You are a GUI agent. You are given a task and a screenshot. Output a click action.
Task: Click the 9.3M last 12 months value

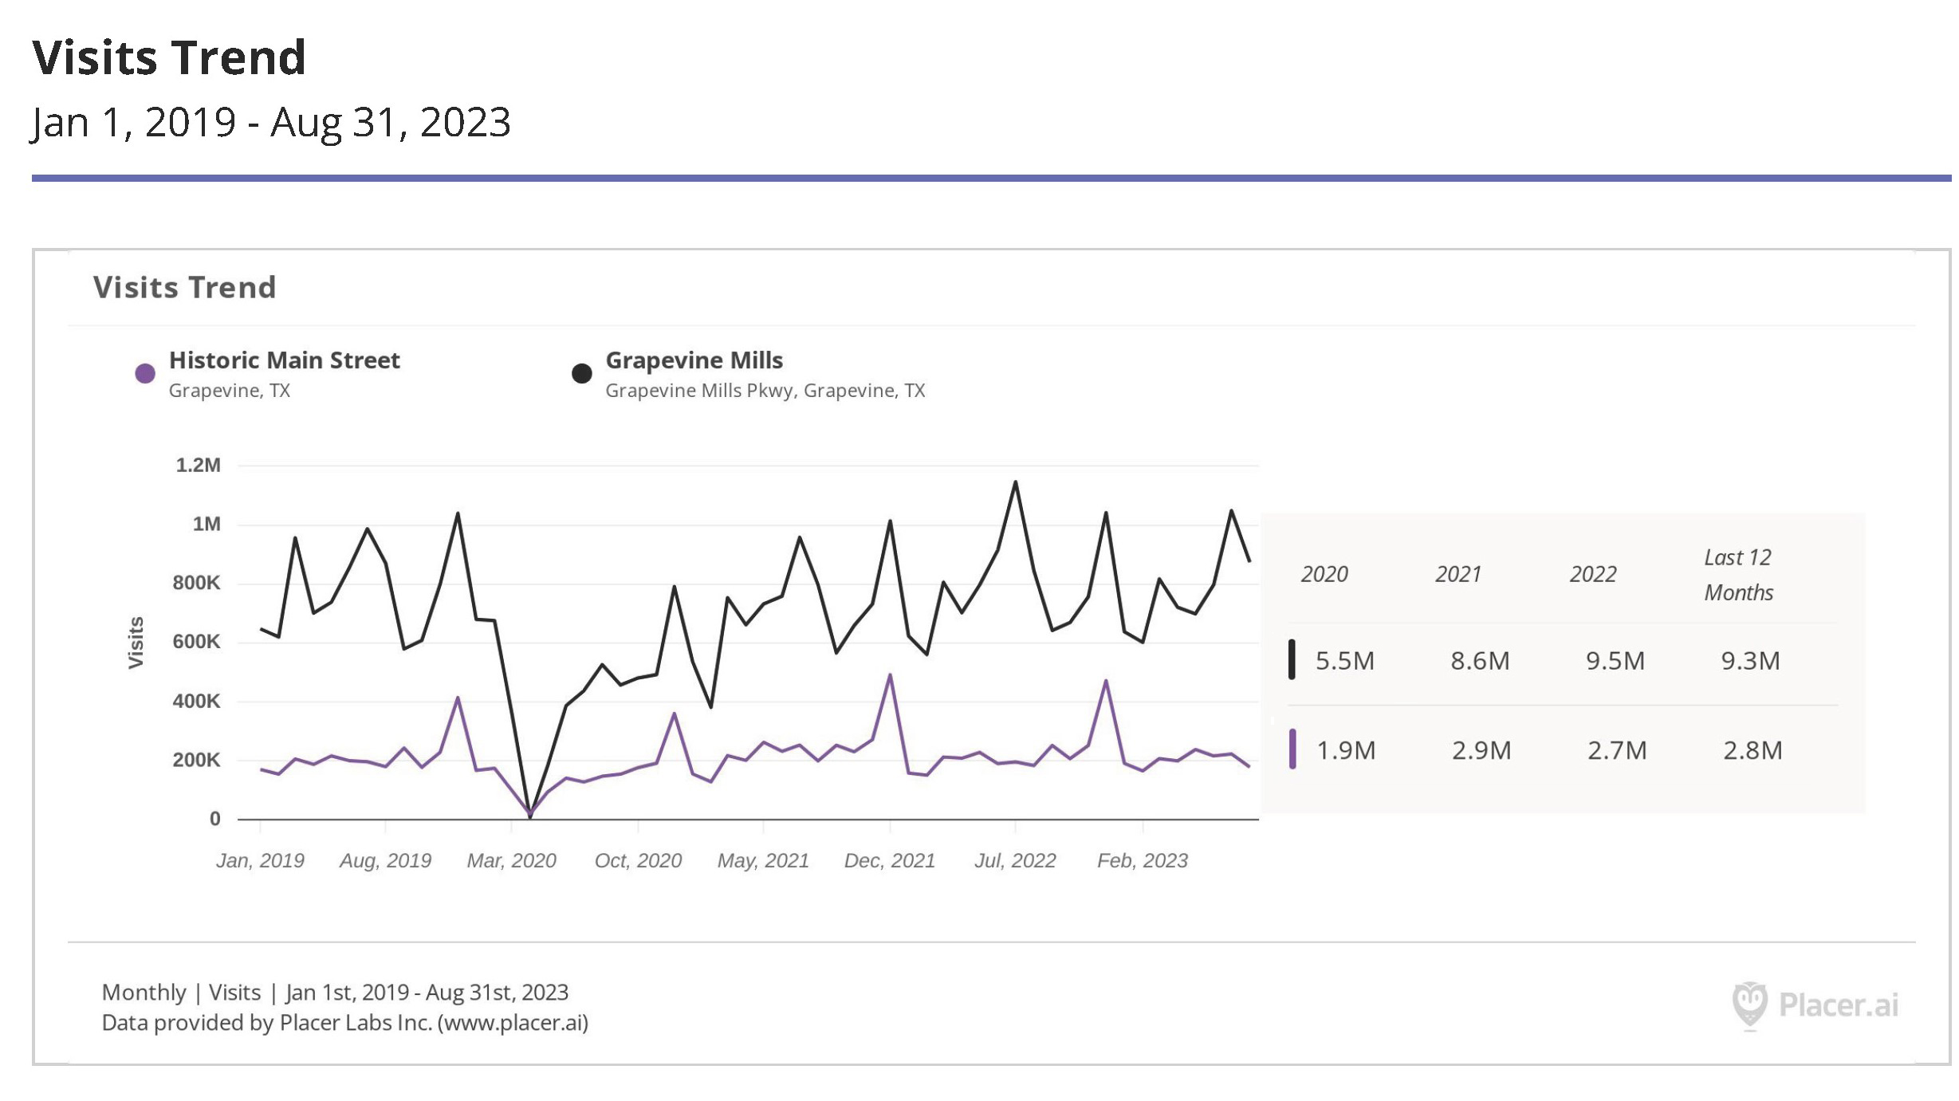click(x=1750, y=661)
